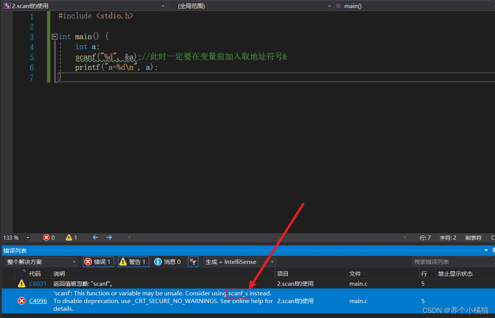Open the main() member dropdown
The height and width of the screenshot is (318, 495).
click(414, 6)
